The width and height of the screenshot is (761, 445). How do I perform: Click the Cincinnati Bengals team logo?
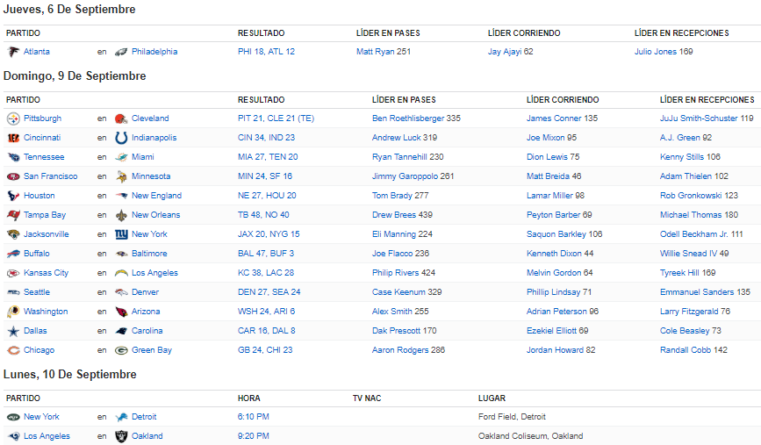tap(13, 138)
